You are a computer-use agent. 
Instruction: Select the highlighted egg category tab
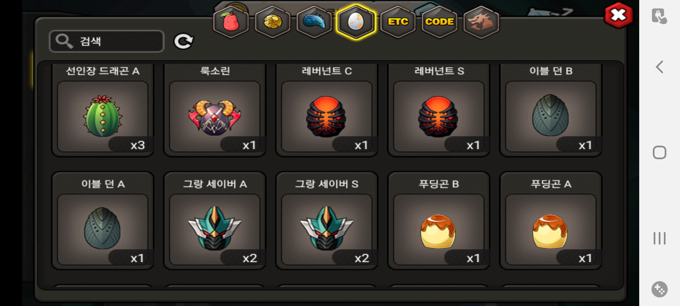pyautogui.click(x=356, y=22)
